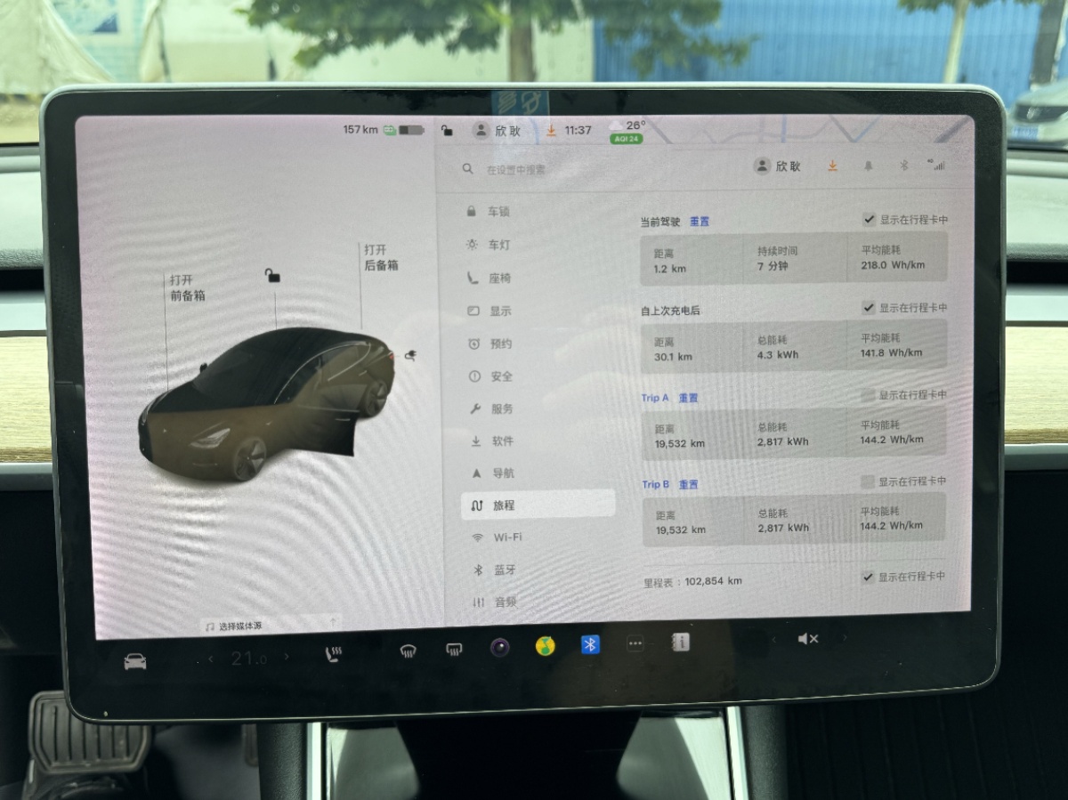
Task: Open the dashcam camera app icon
Action: (500, 647)
